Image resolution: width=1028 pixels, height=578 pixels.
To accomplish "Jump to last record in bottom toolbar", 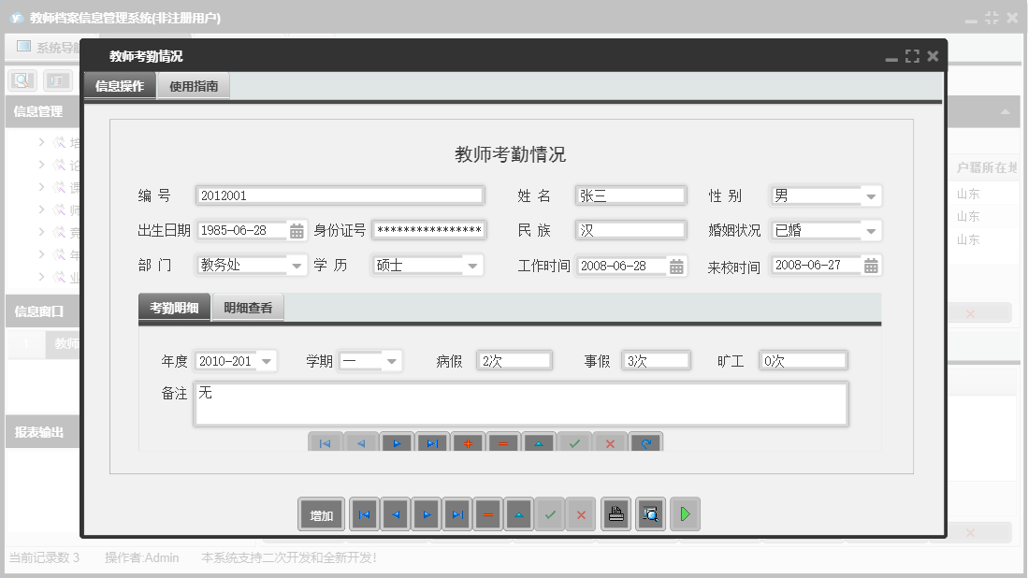I will coord(456,515).
